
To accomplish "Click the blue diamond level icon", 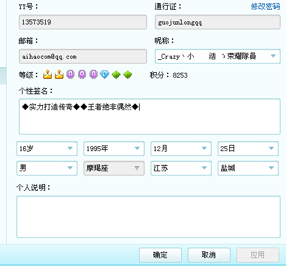I will (105, 75).
